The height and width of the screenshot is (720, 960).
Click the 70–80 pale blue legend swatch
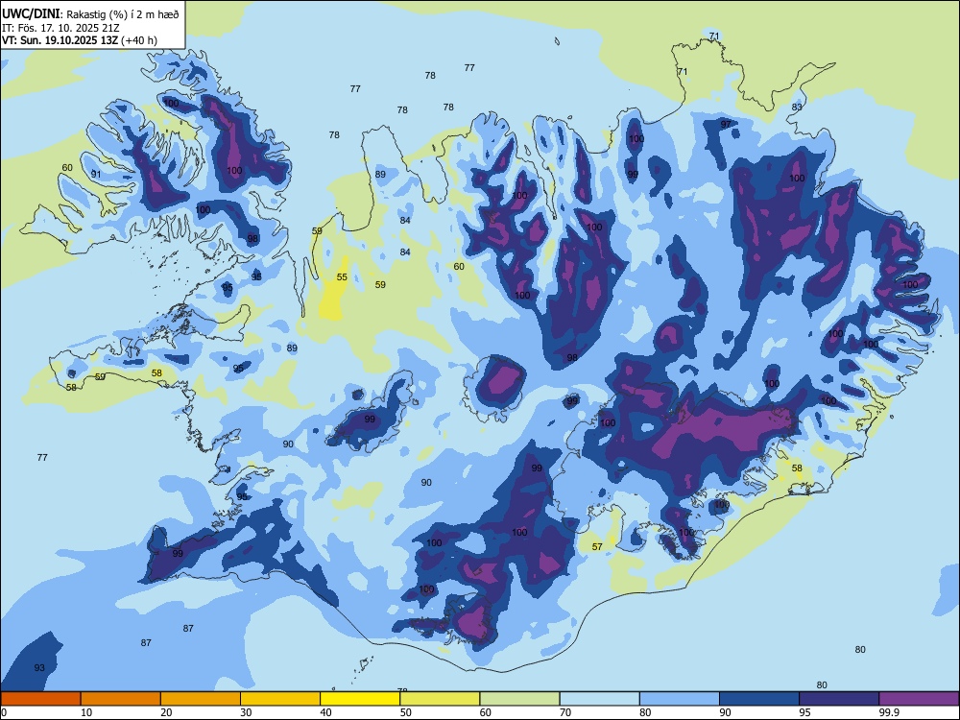599,699
